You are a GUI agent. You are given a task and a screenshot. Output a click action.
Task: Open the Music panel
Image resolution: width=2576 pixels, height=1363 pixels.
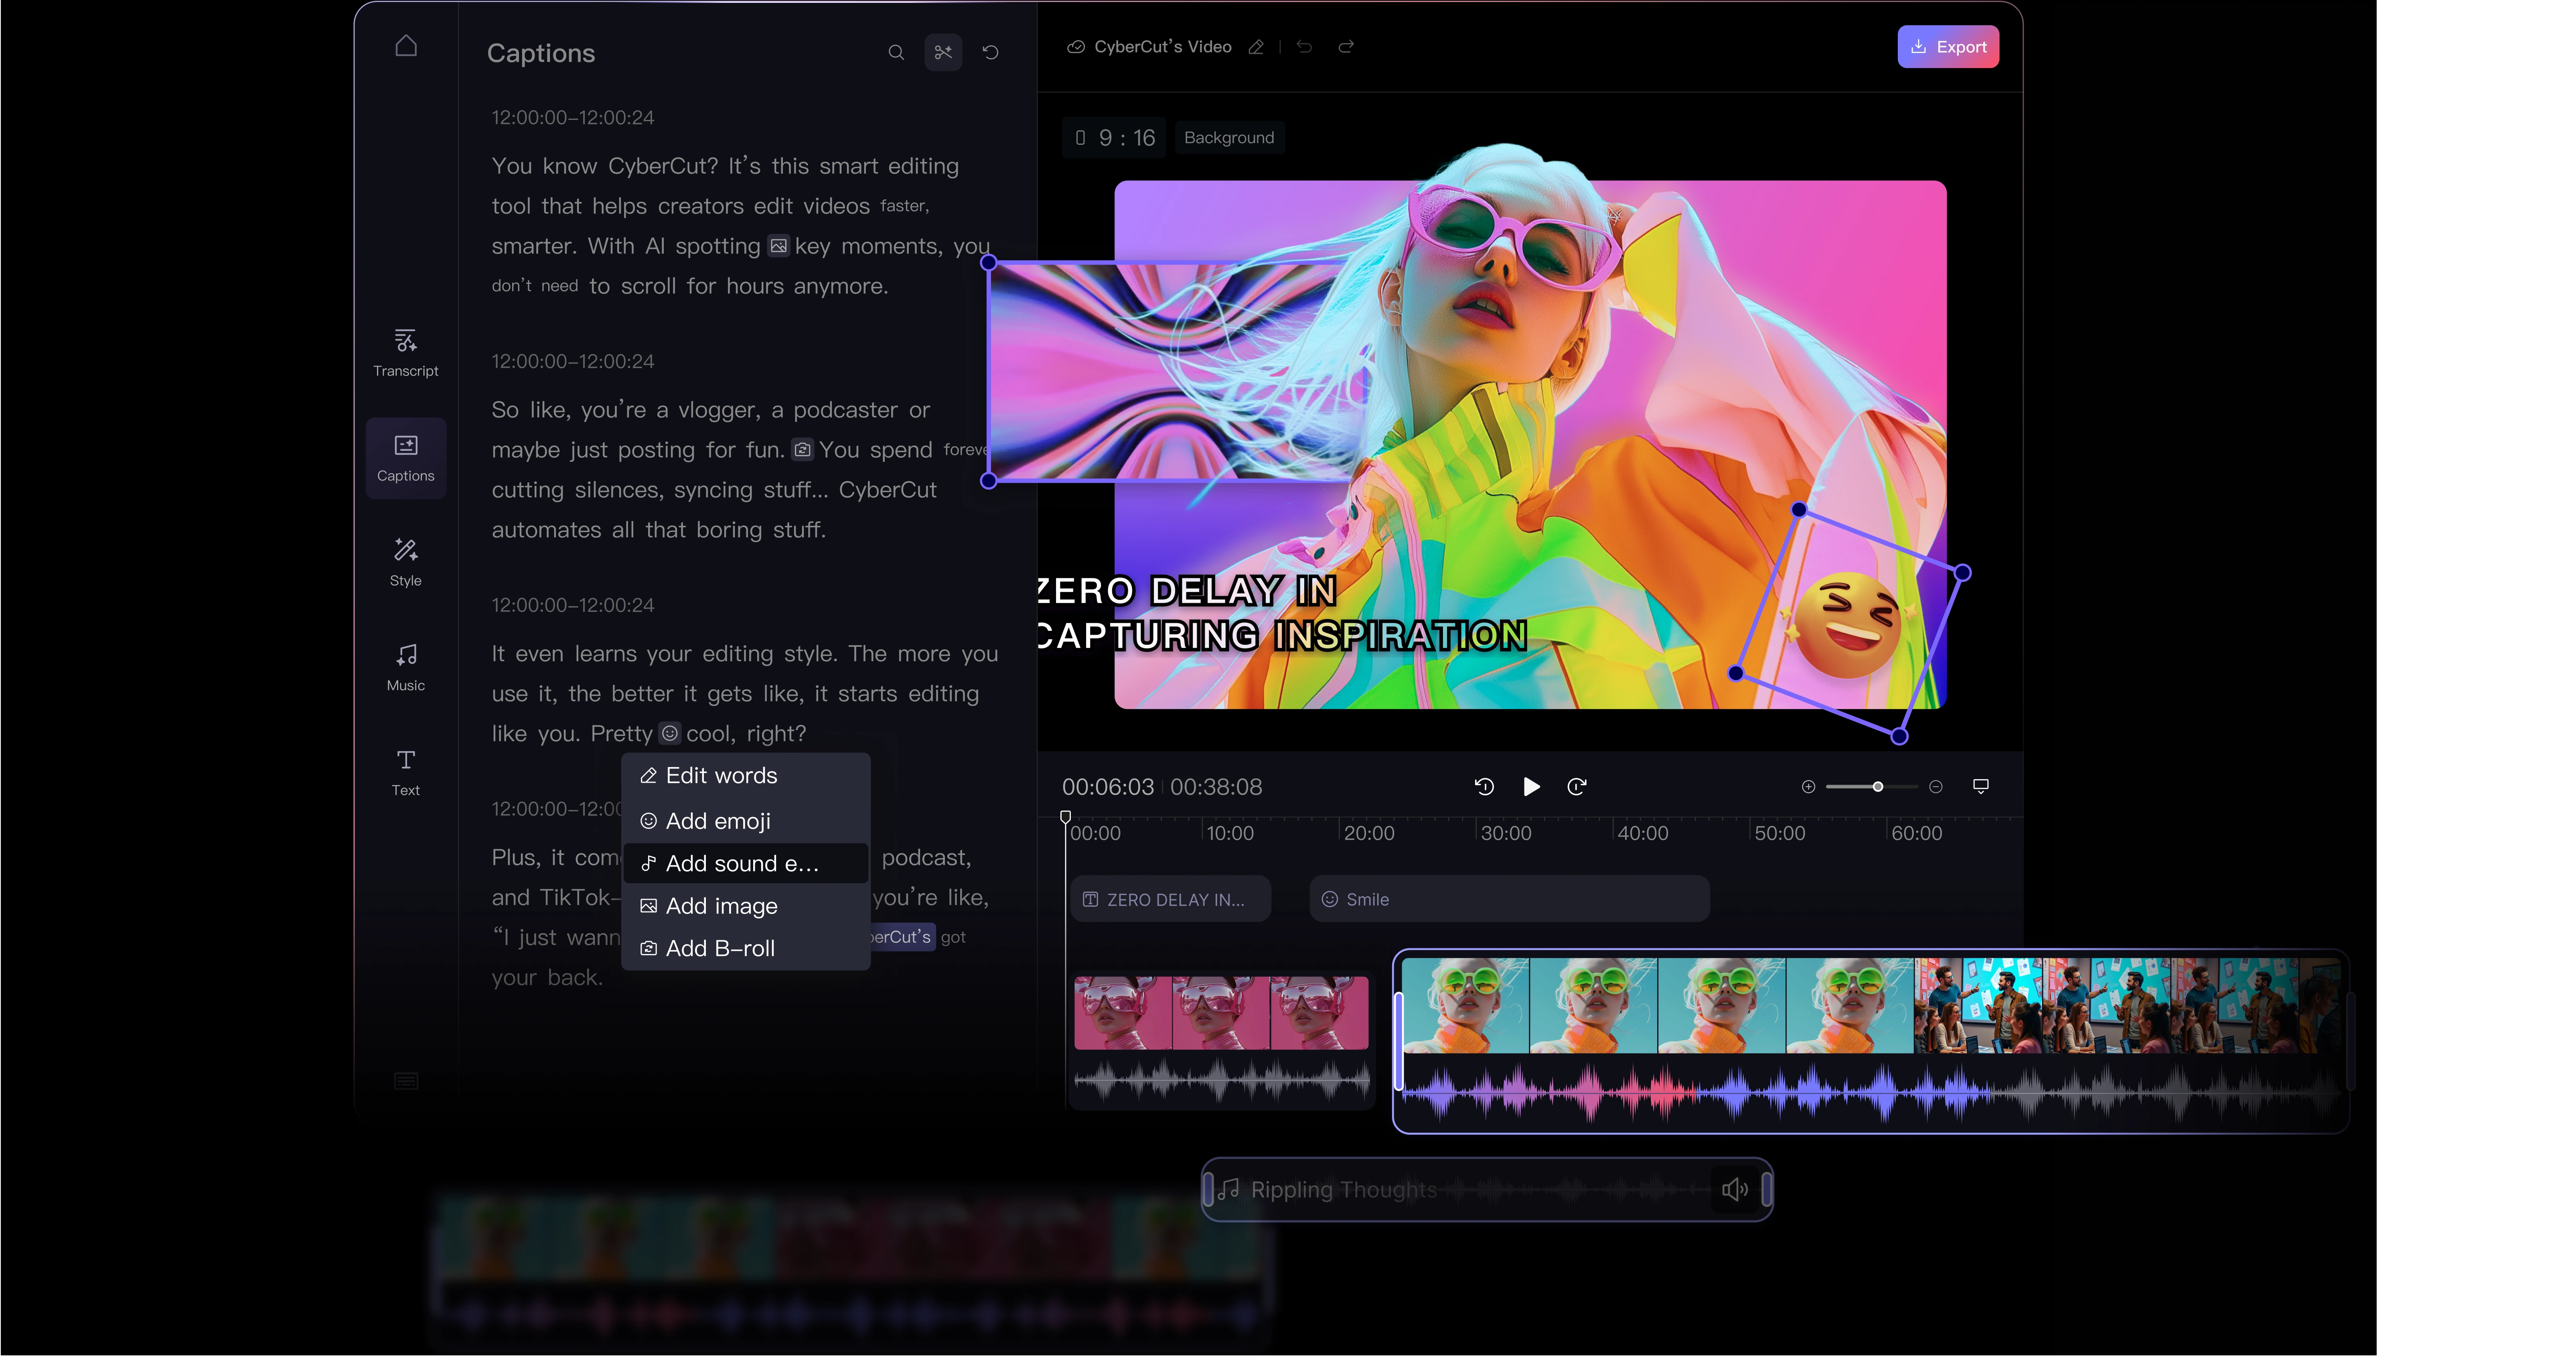[x=405, y=667]
